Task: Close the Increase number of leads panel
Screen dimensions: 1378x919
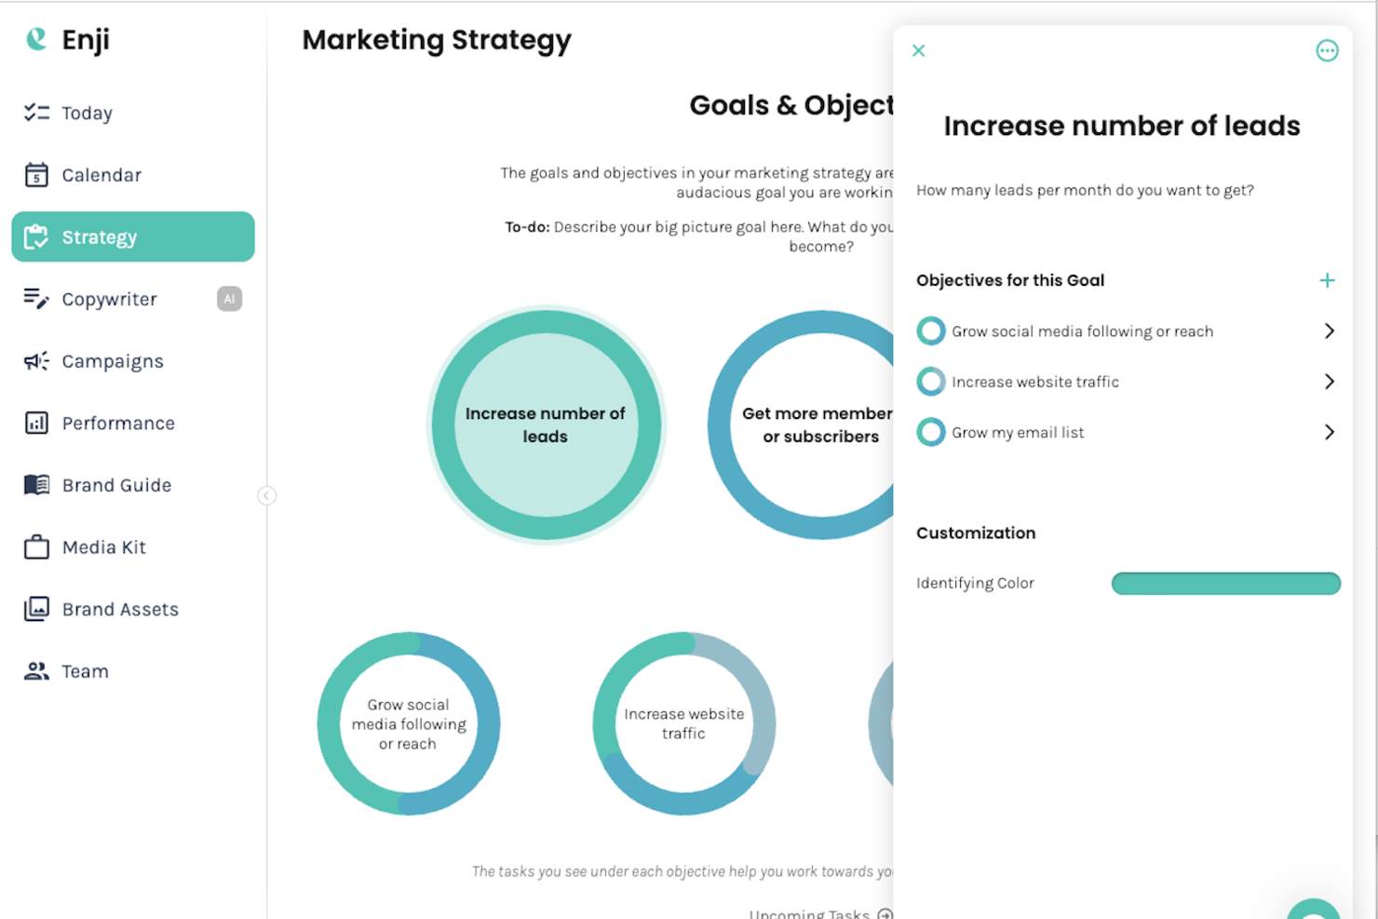Action: 918,50
